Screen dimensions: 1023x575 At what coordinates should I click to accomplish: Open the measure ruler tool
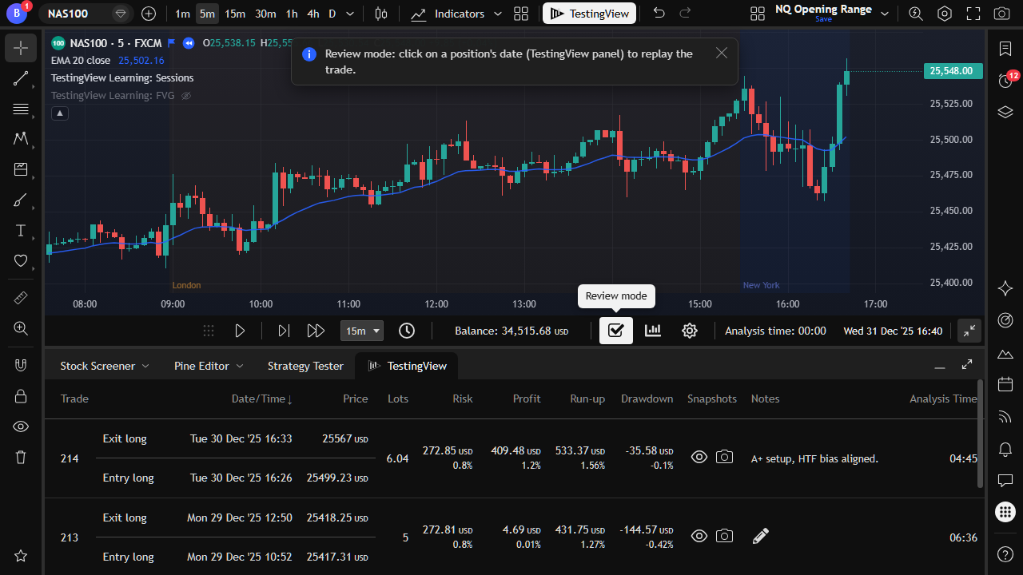point(21,298)
